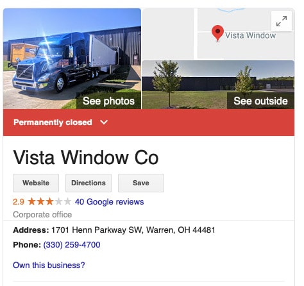Screen dimensions: 304x286
Task: Click the See photos label overlay
Action: 108,101
